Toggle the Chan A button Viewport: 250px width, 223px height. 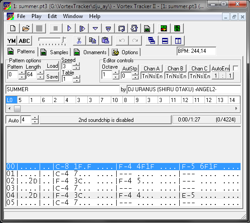click(151, 69)
